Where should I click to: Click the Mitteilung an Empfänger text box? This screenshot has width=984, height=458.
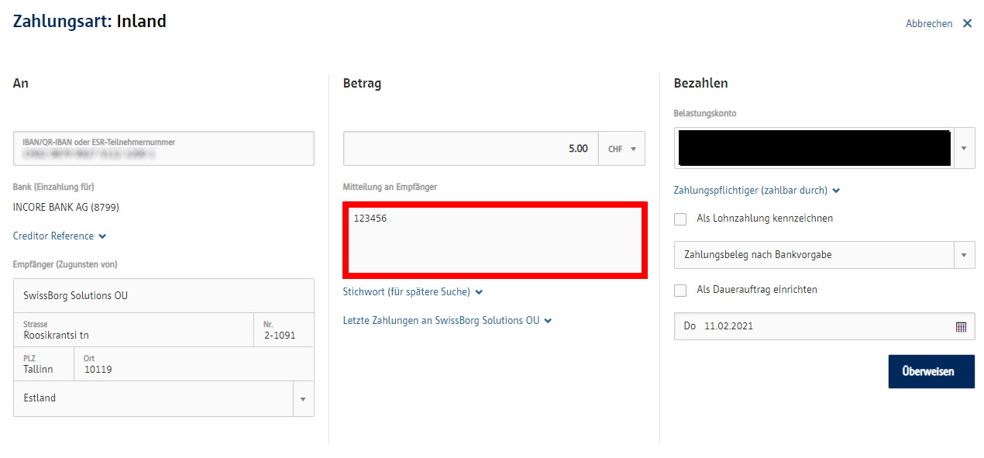pos(494,241)
